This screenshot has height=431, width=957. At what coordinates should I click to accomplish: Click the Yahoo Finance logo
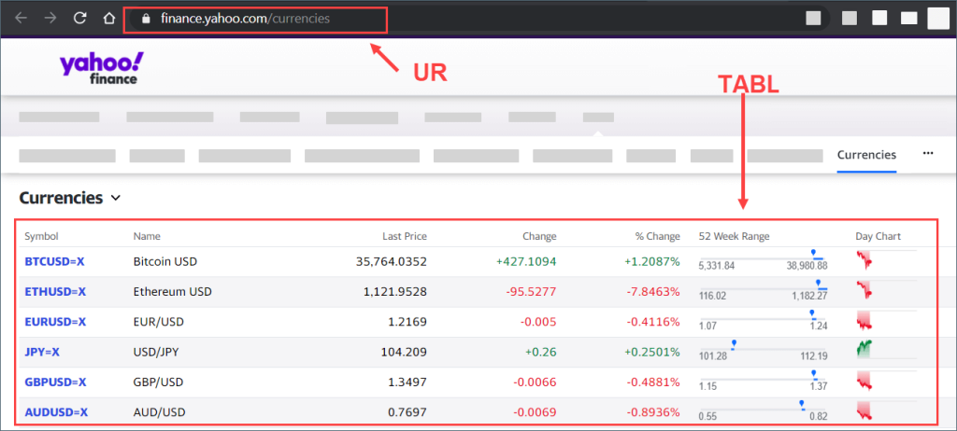tap(101, 69)
